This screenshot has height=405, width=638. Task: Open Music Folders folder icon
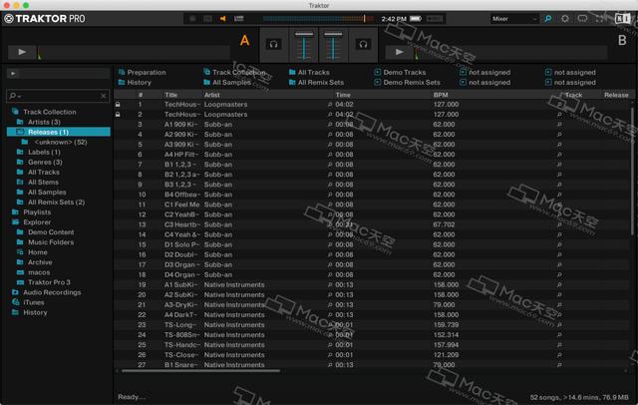(20, 242)
